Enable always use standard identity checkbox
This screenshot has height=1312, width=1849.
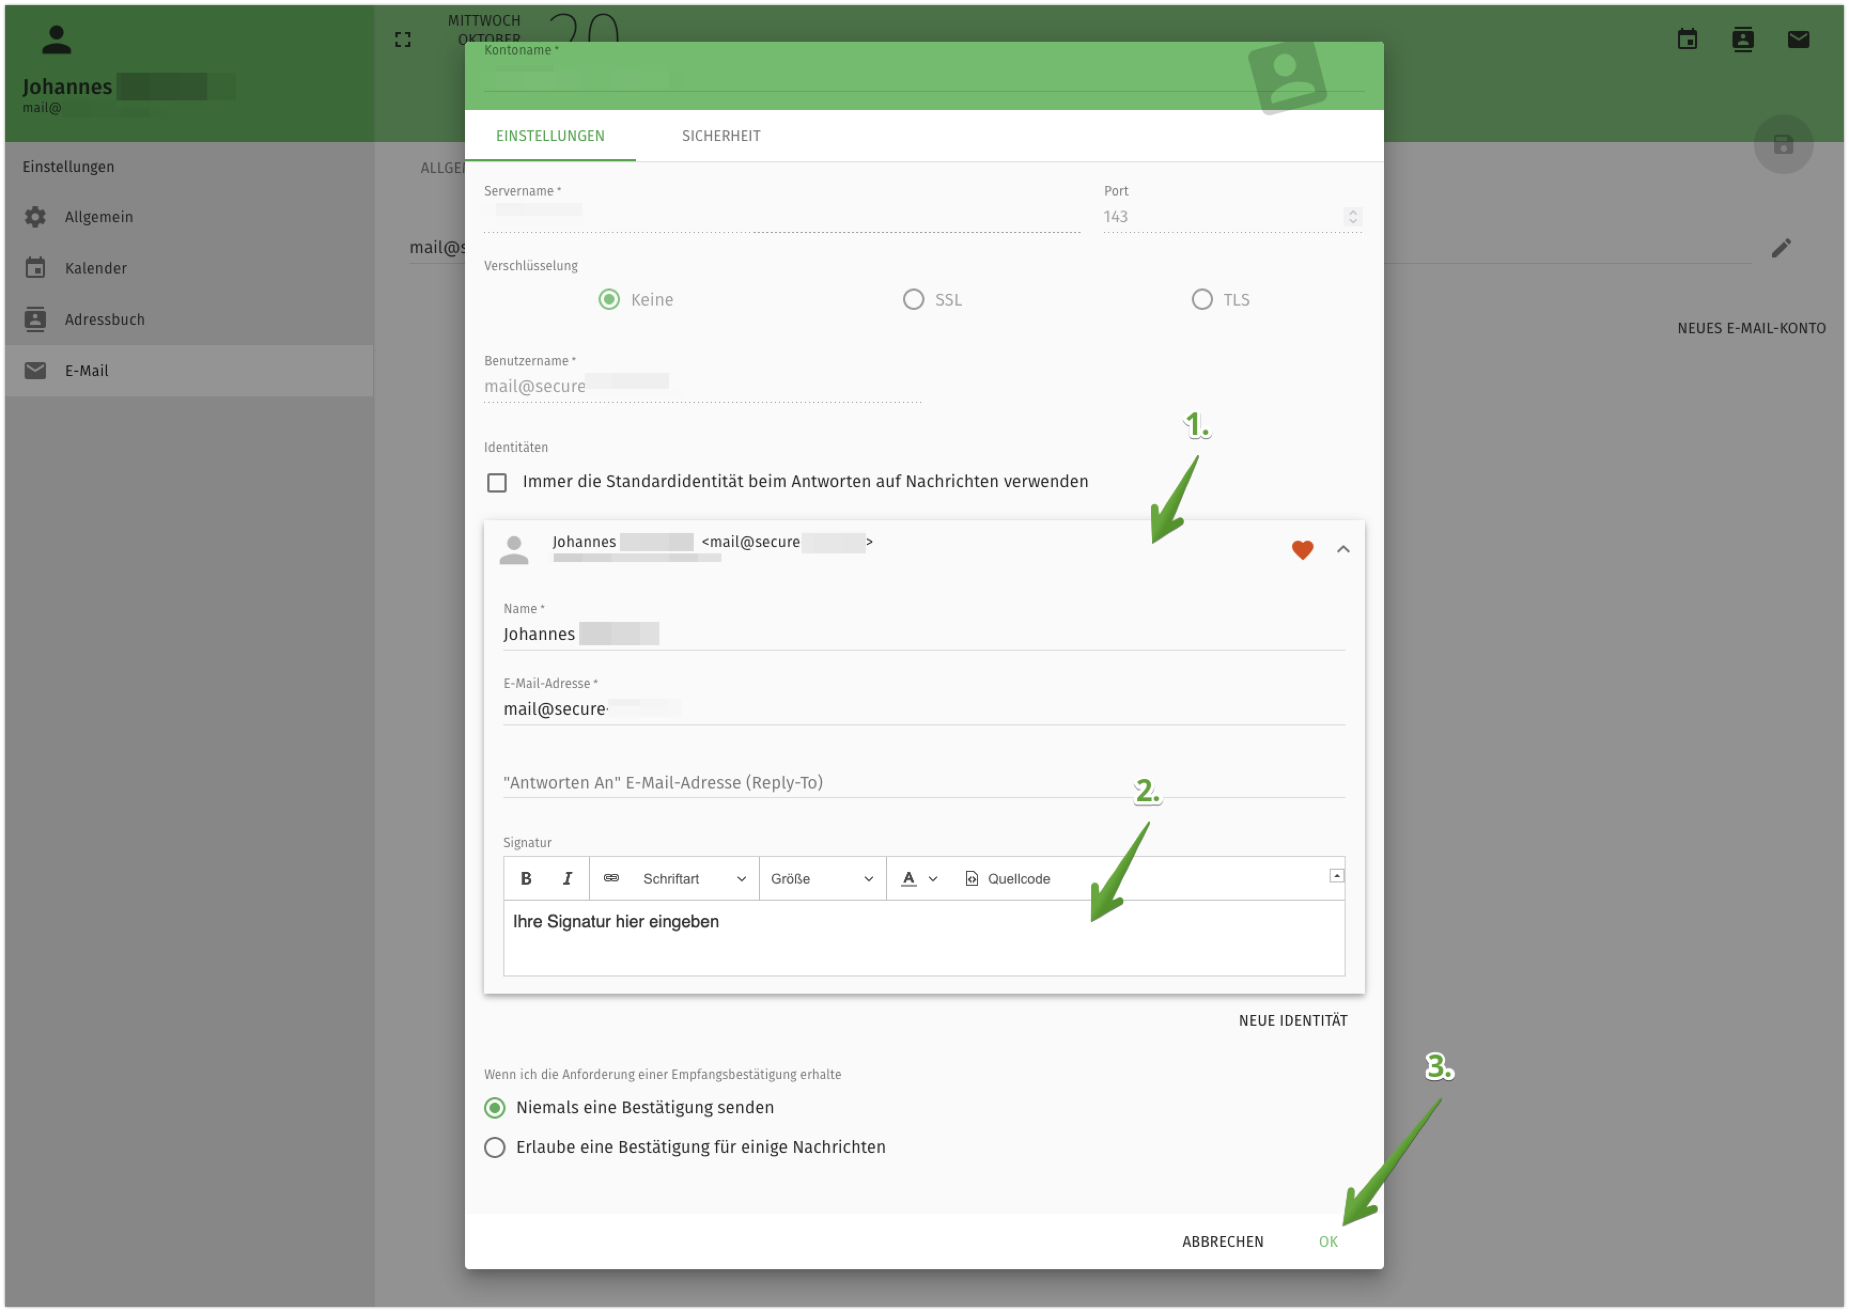[497, 482]
